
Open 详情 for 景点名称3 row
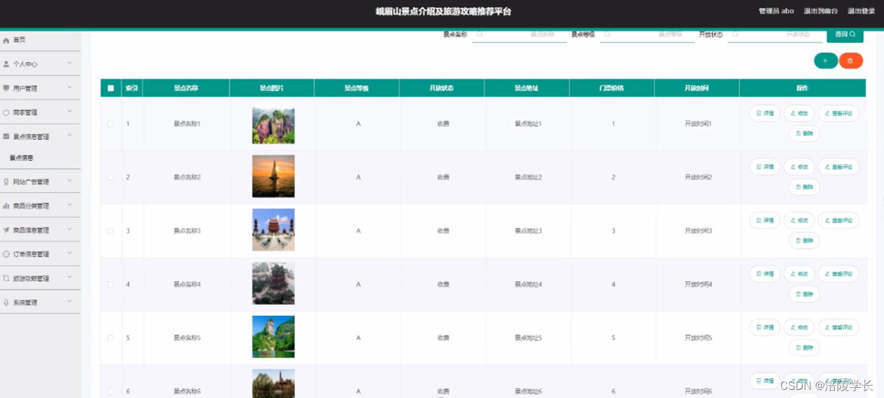[765, 221]
